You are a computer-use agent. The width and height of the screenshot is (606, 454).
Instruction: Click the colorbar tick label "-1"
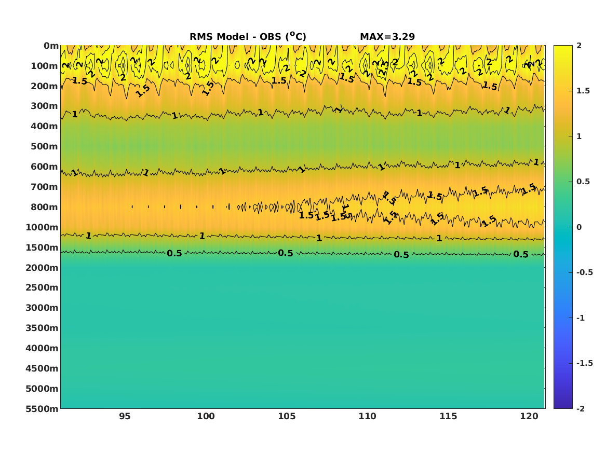tap(581, 318)
